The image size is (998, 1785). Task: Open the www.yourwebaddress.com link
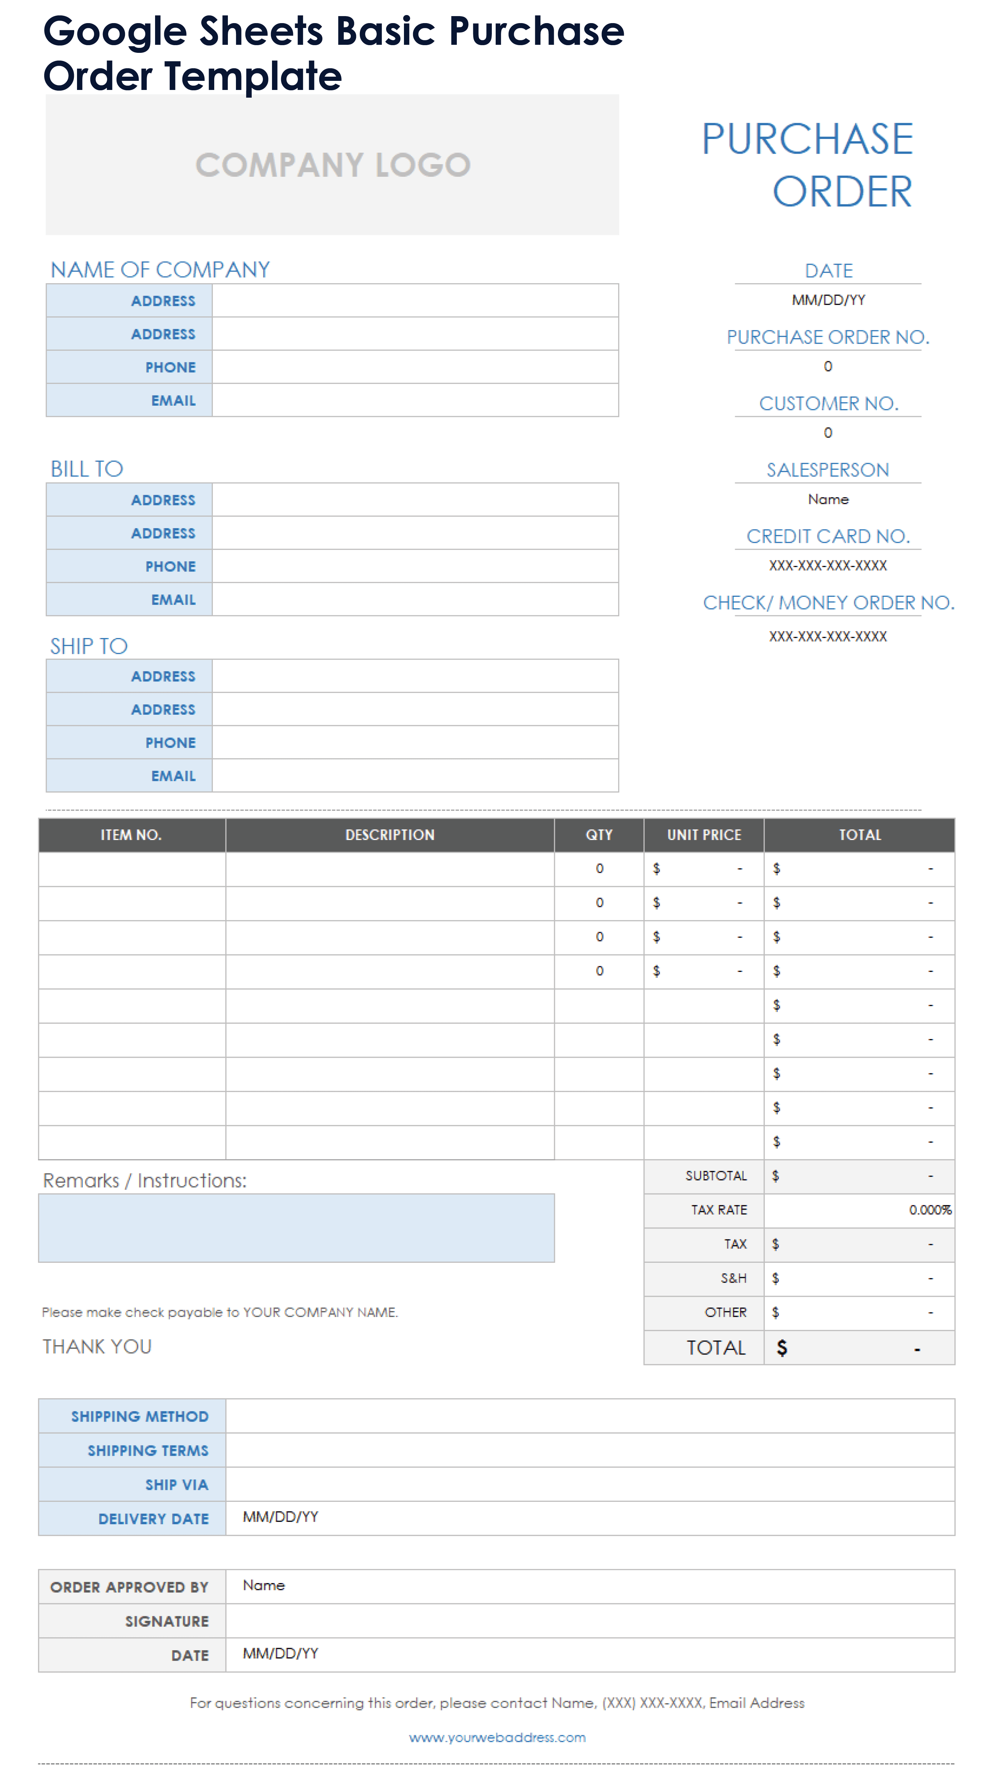click(497, 1737)
